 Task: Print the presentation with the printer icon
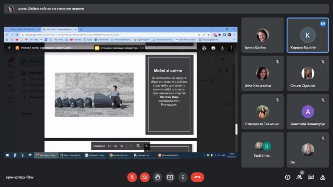(x=213, y=48)
